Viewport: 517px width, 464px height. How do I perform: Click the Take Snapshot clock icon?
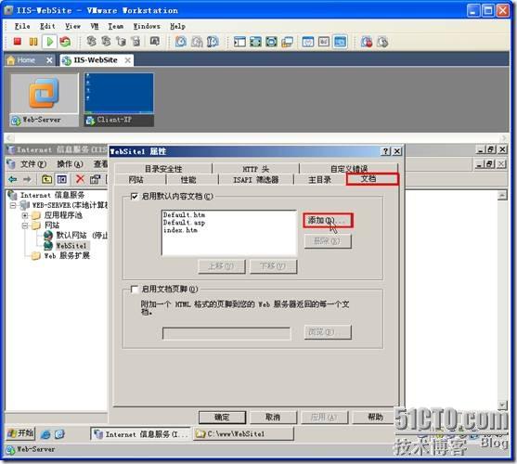click(180, 42)
